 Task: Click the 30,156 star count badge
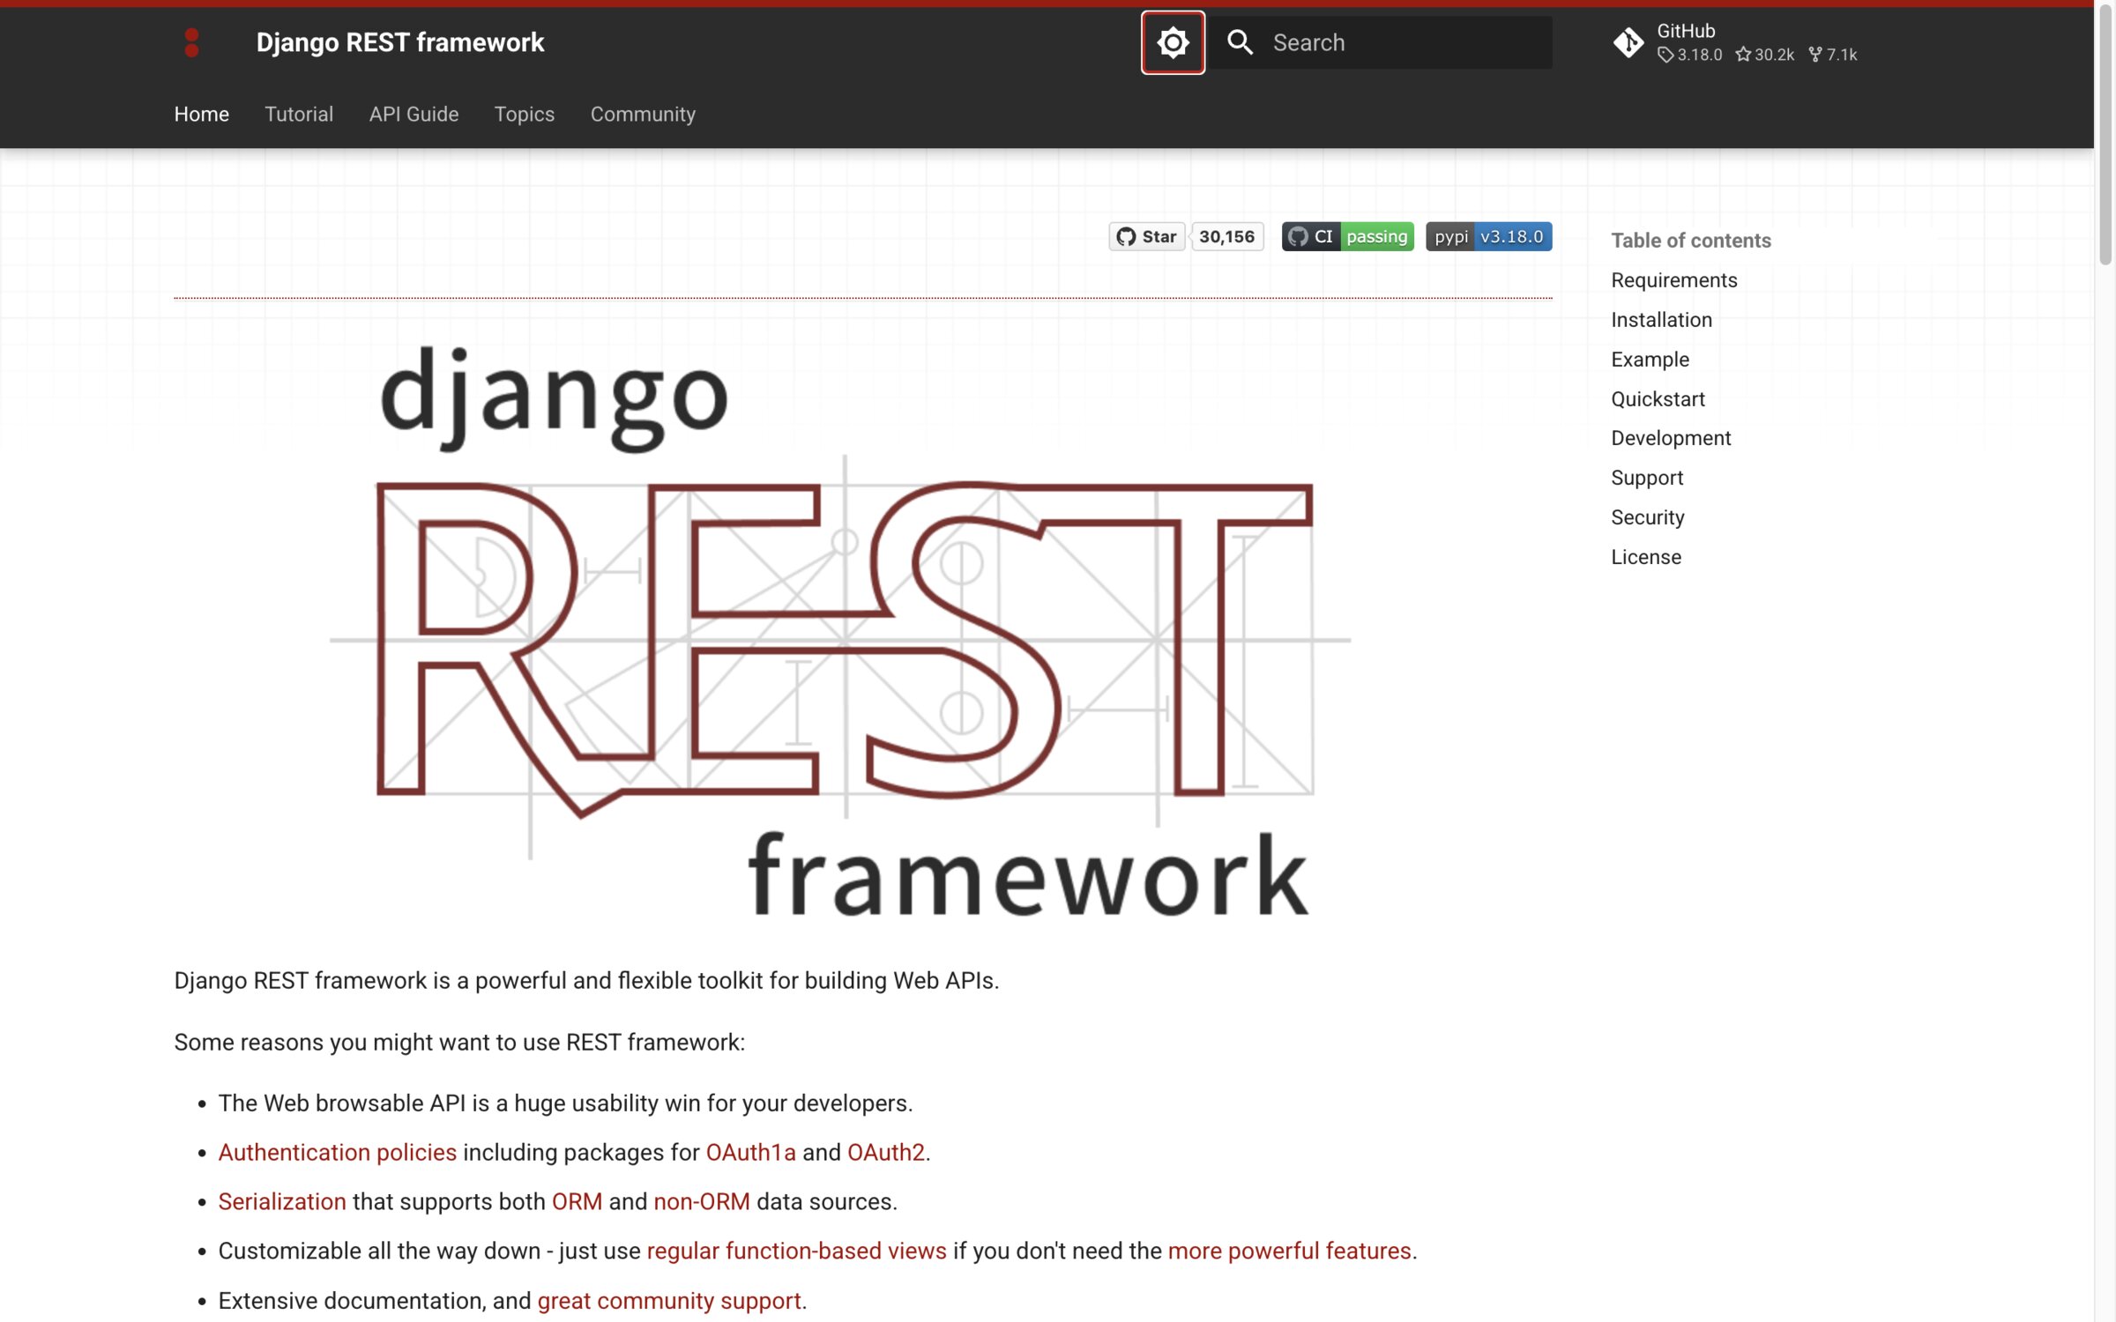(x=1226, y=236)
